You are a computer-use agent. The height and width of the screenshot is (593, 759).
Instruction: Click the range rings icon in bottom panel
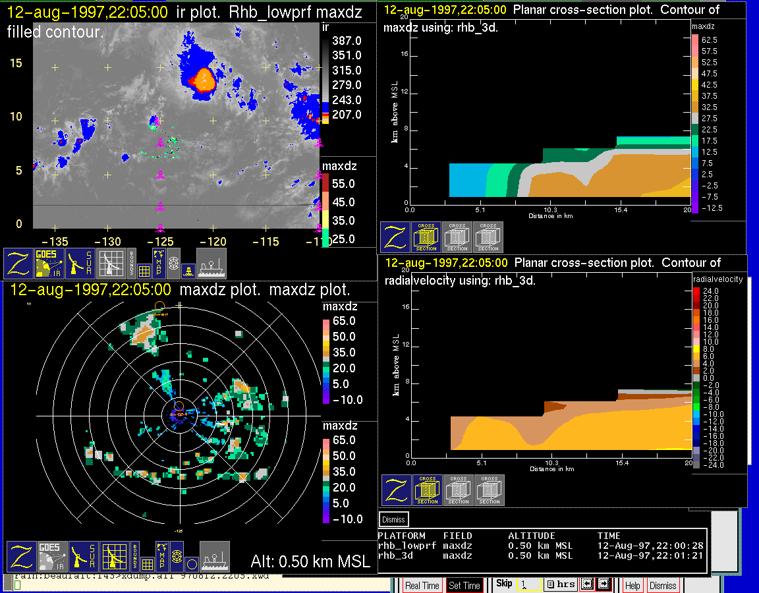pyautogui.click(x=177, y=556)
